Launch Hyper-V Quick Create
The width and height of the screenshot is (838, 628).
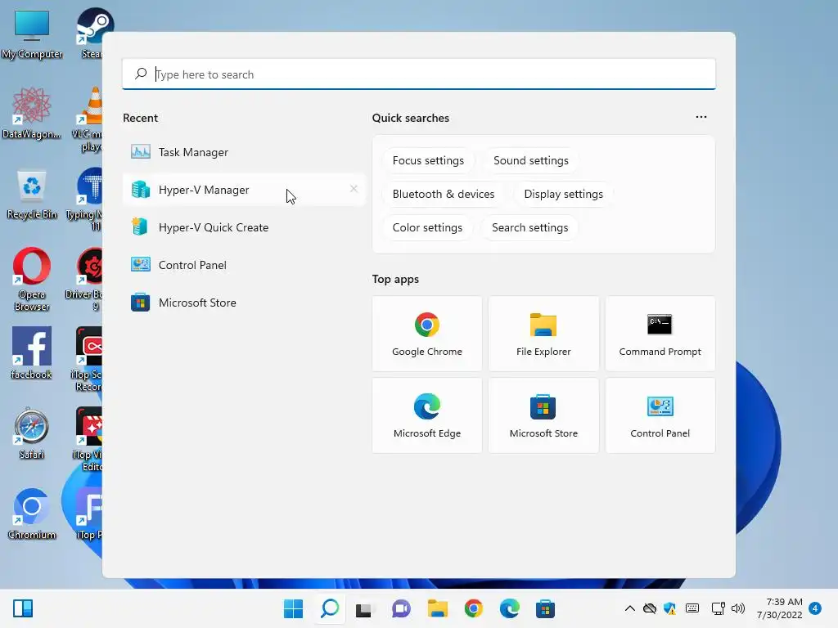point(244,227)
